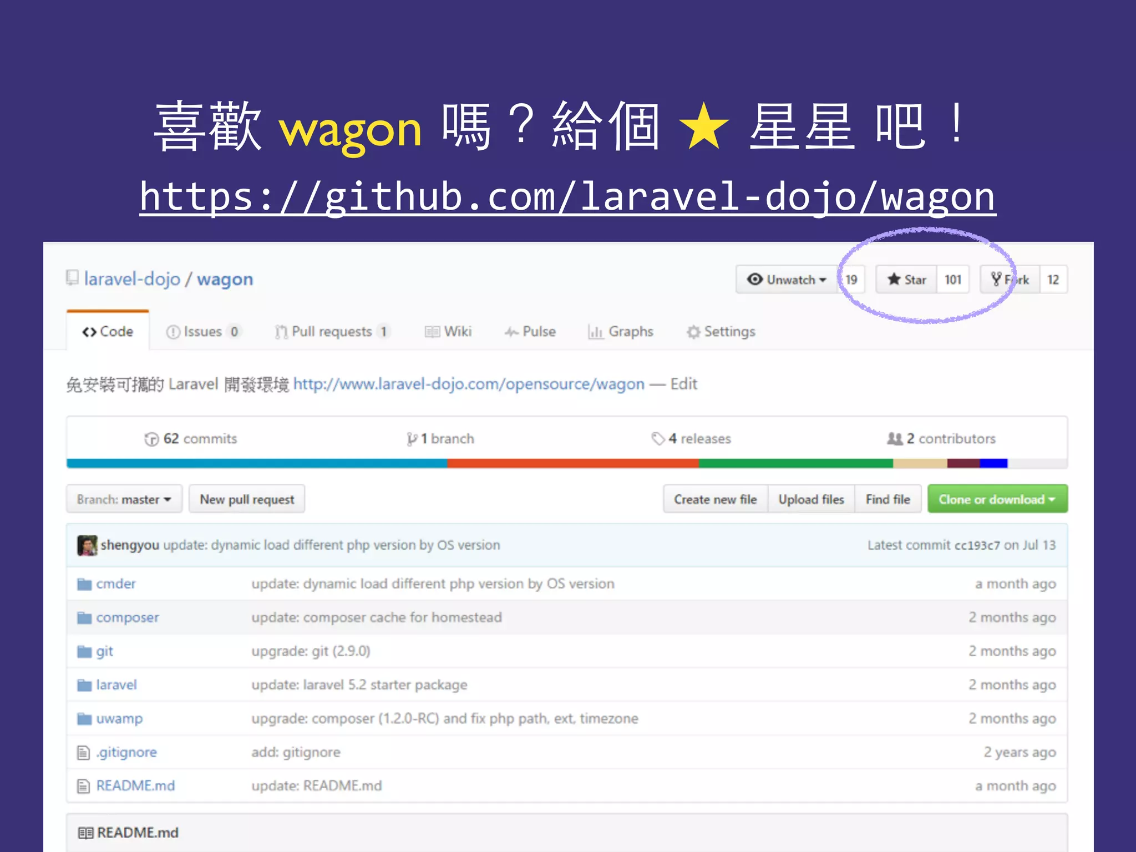Open the laravel-dojo organization link
Viewport: 1136px width, 852px height.
[132, 279]
